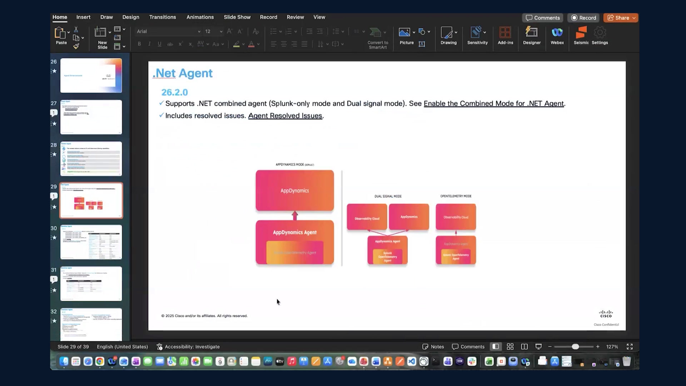Open the Insert tab
This screenshot has height=386, width=686.
pos(83,17)
